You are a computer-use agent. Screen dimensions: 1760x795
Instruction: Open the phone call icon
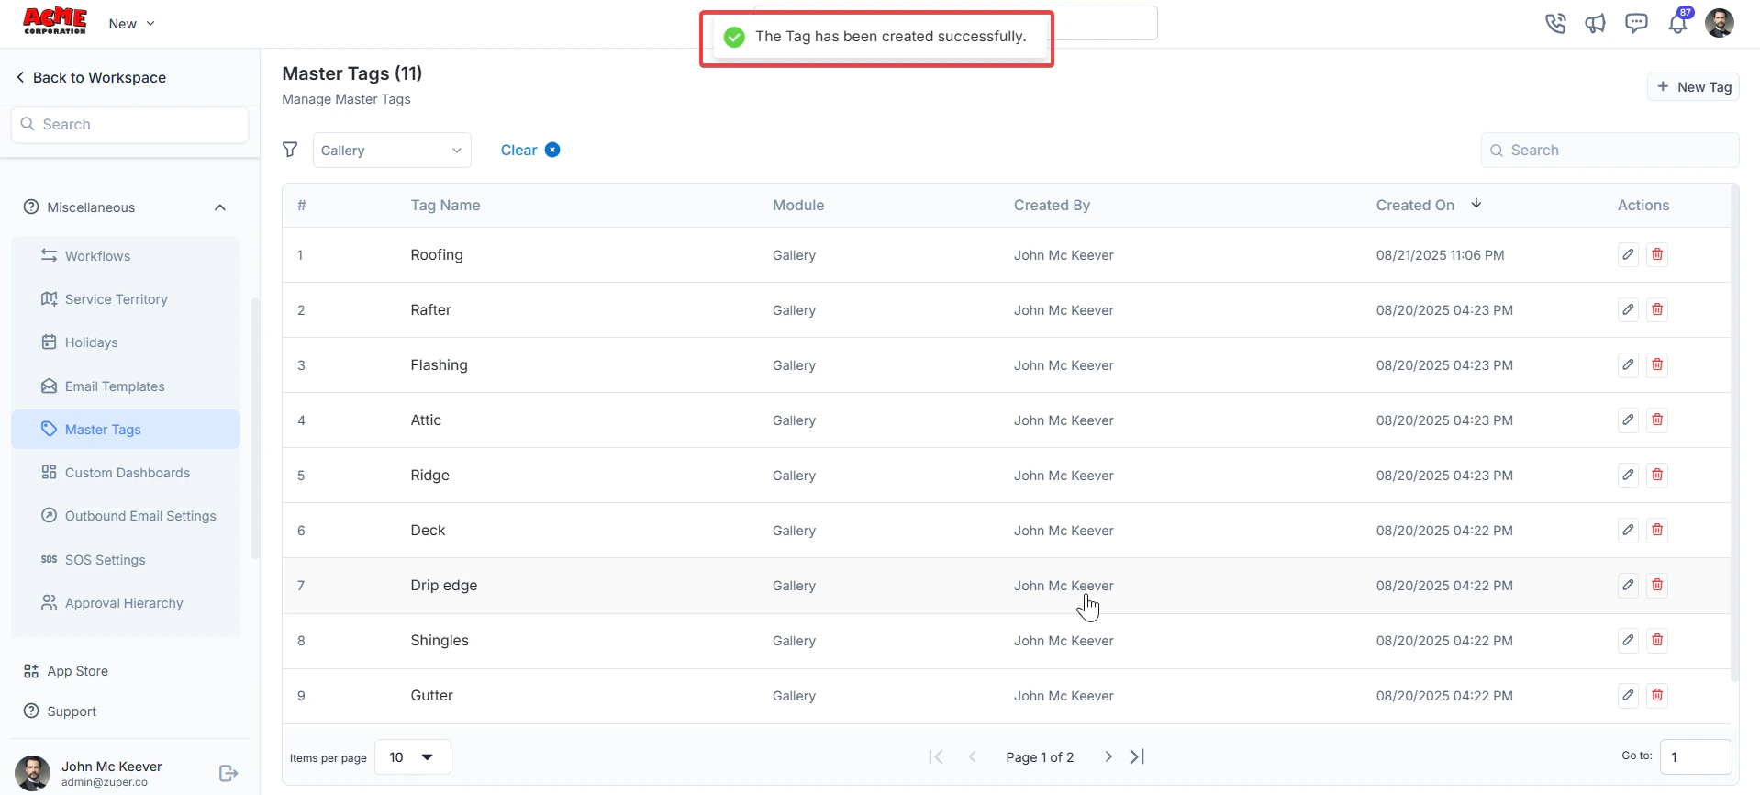click(1555, 23)
